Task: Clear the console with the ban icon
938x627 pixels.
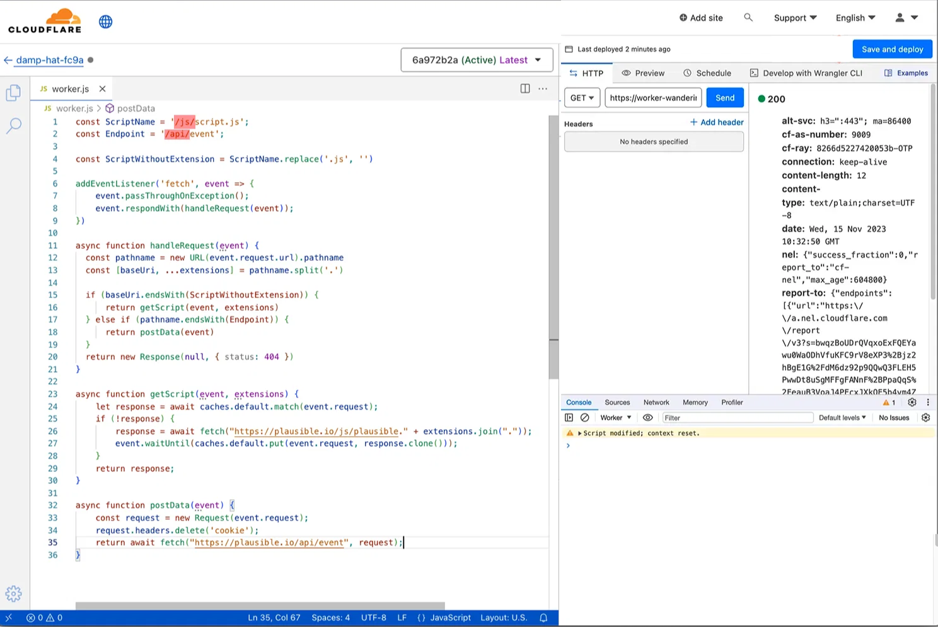Action: tap(584, 418)
